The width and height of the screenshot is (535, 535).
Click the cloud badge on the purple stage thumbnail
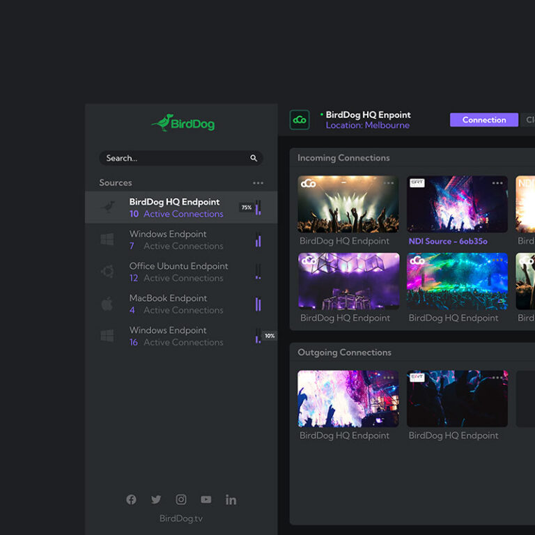point(309,261)
